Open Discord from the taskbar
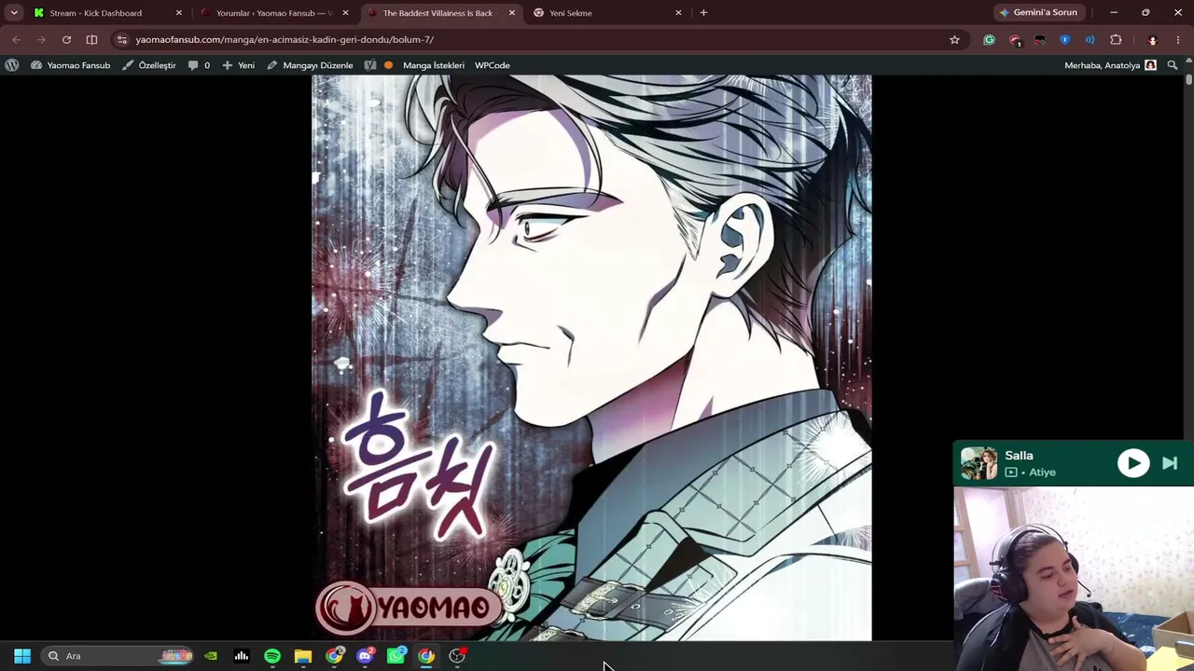The image size is (1194, 671). [x=365, y=656]
